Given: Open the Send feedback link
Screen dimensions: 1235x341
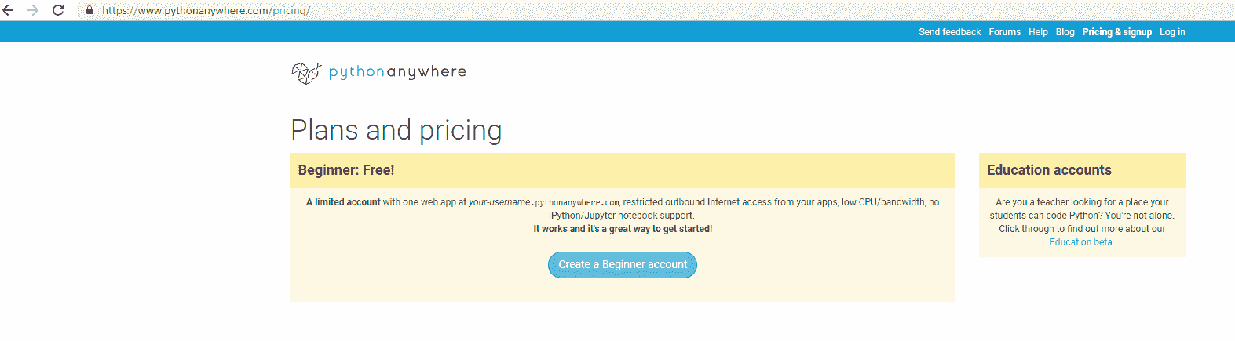Looking at the screenshot, I should 949,32.
